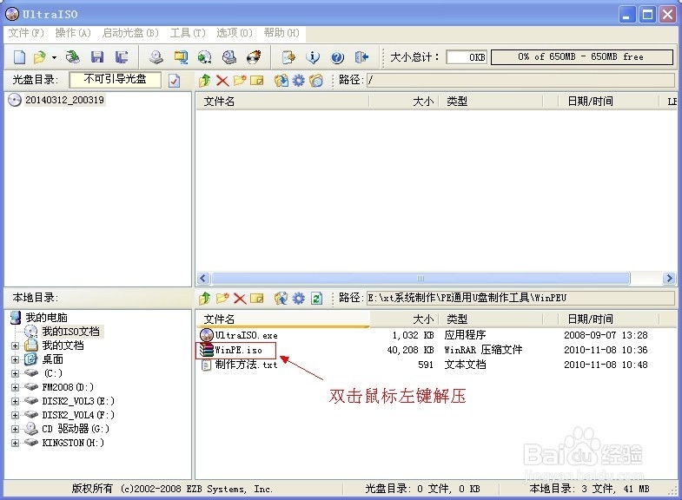The image size is (682, 500).
Task: Click the horizontal scrollbar right arrow
Action: click(669, 278)
